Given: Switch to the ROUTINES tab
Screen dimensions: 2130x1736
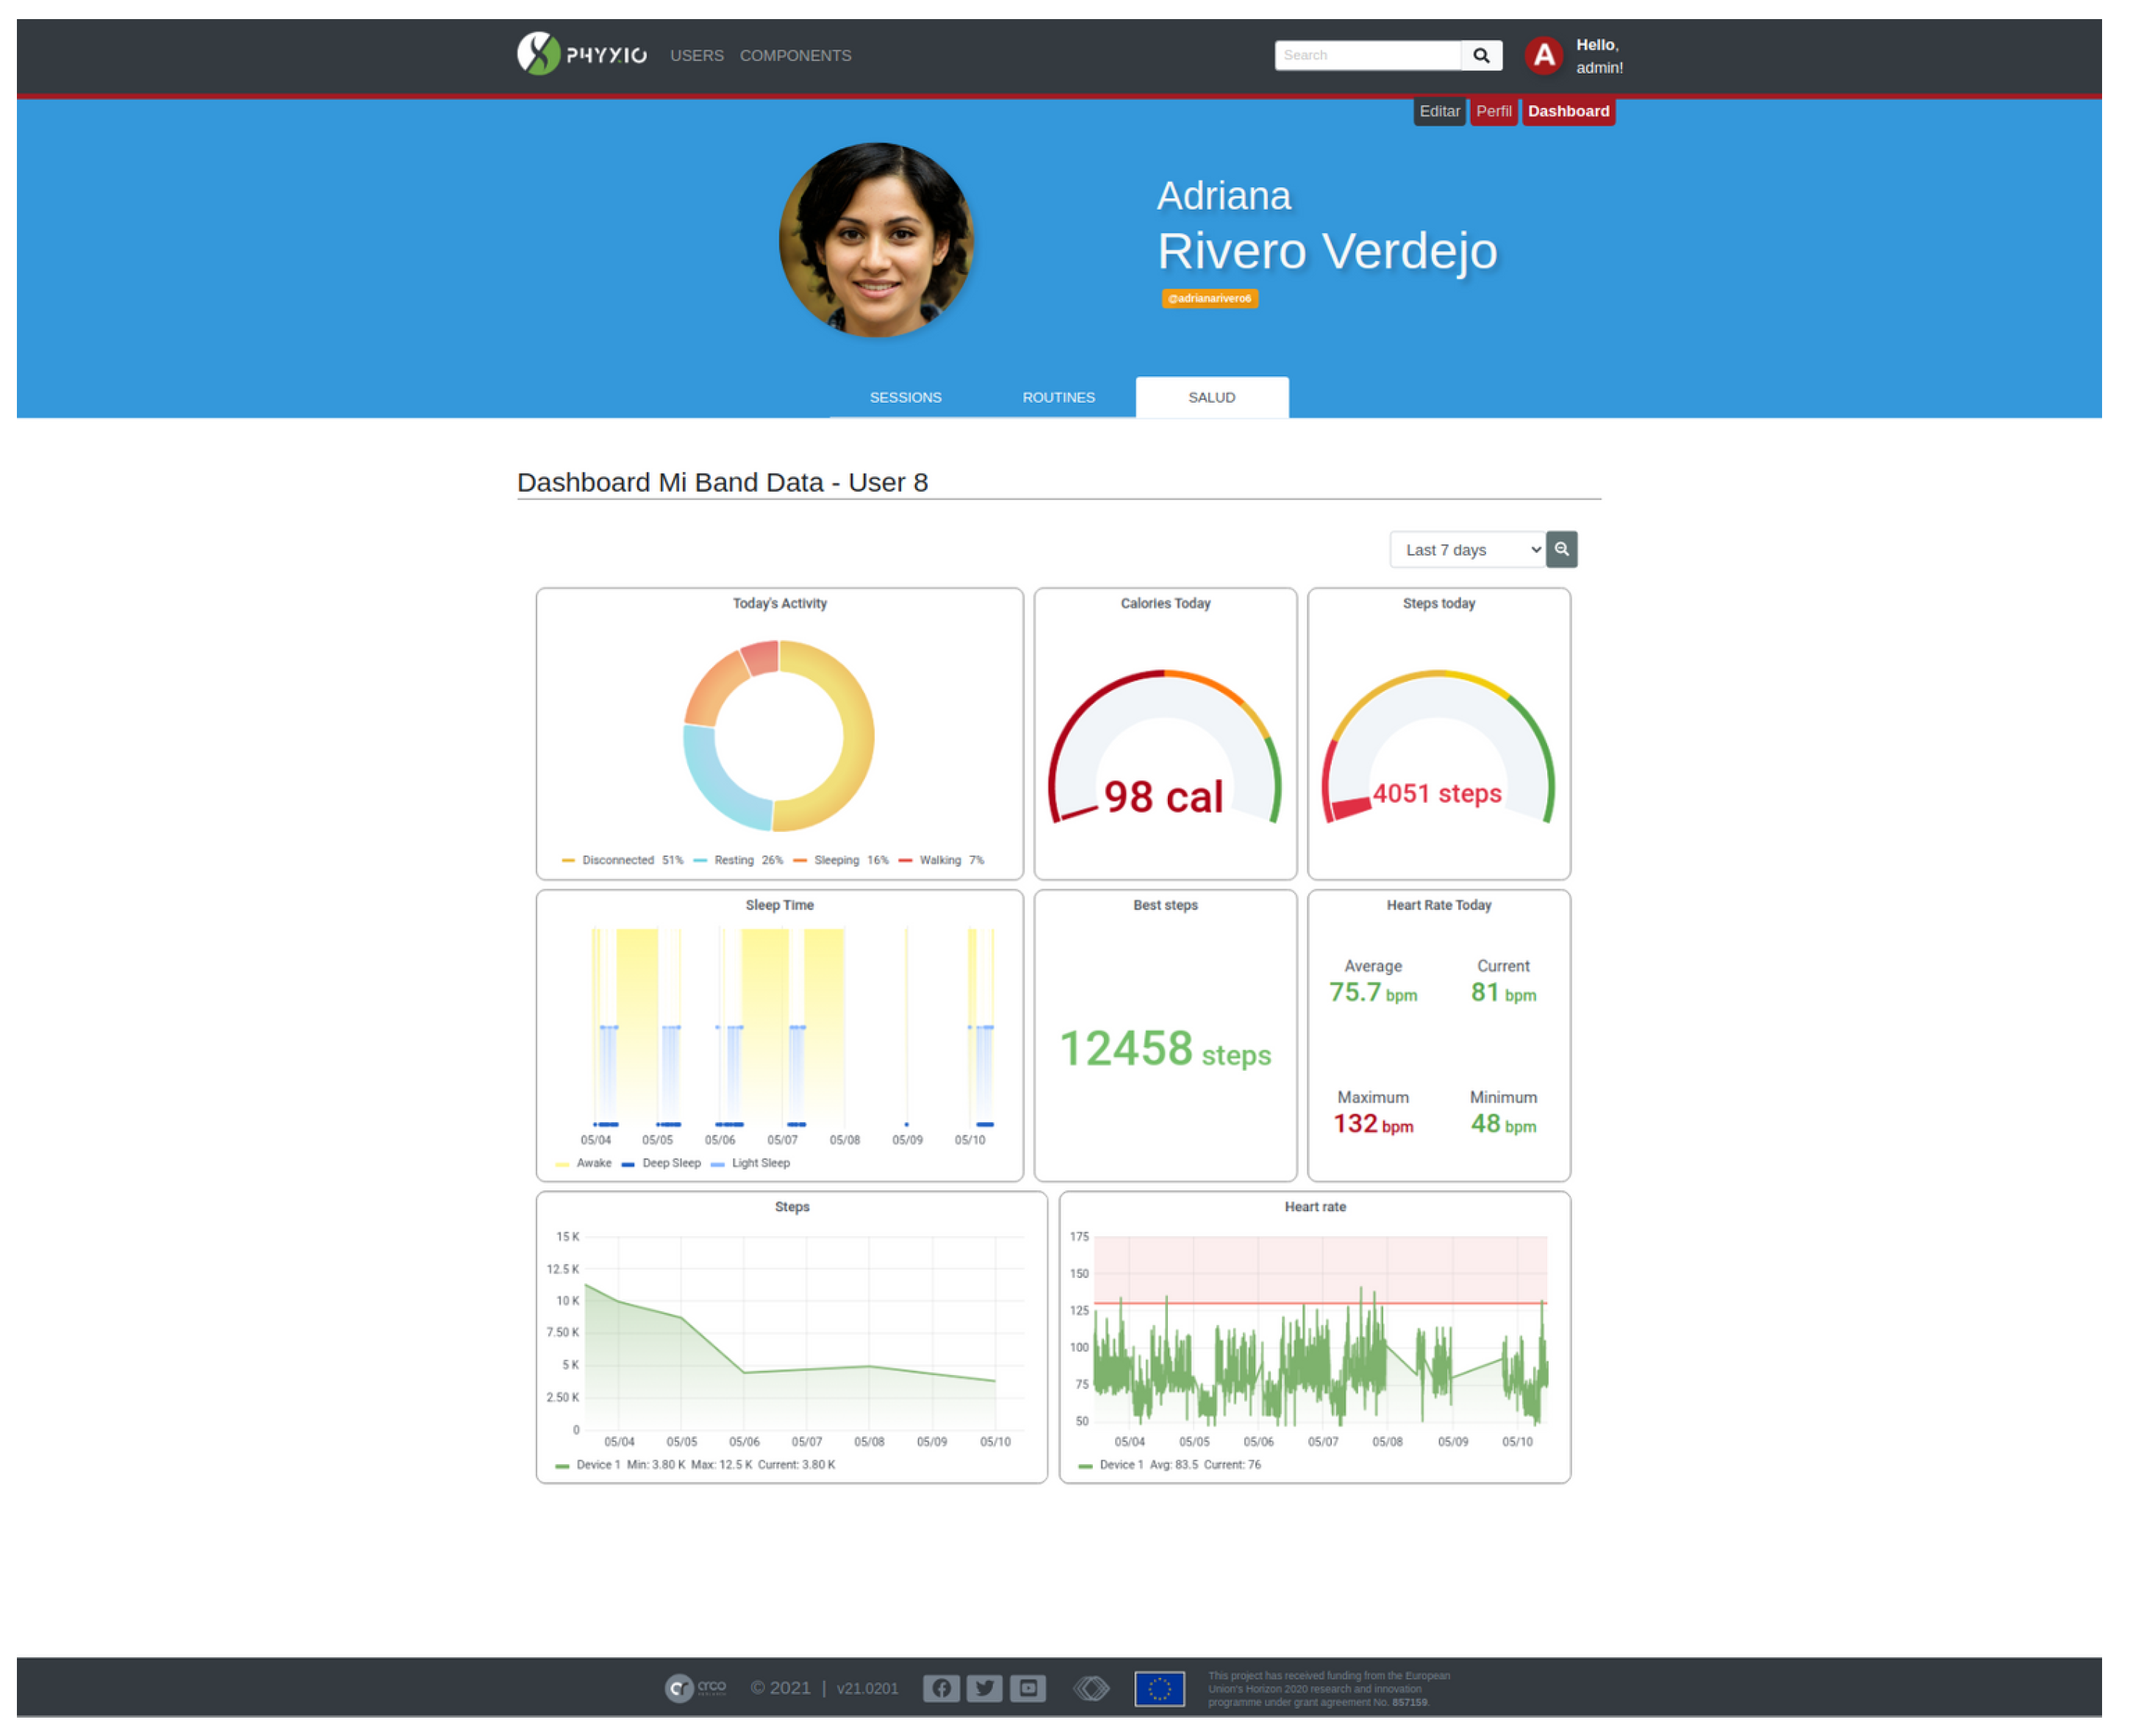Looking at the screenshot, I should point(1058,397).
